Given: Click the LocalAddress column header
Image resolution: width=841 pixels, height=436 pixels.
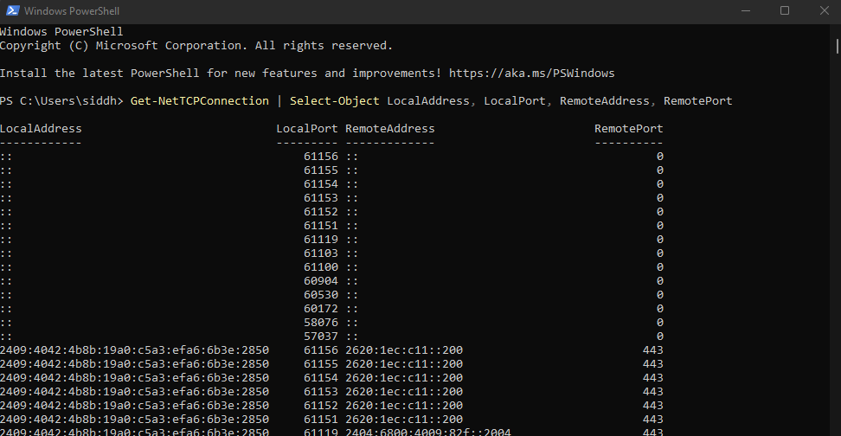Looking at the screenshot, I should point(41,129).
